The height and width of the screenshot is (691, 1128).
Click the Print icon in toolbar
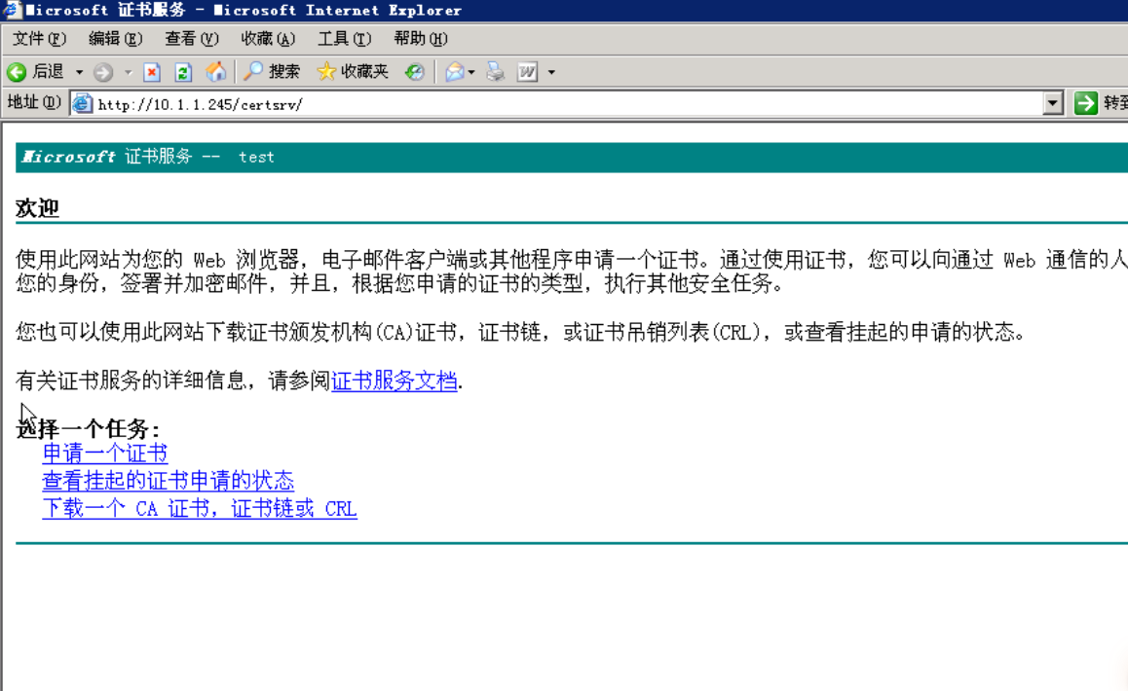point(495,71)
